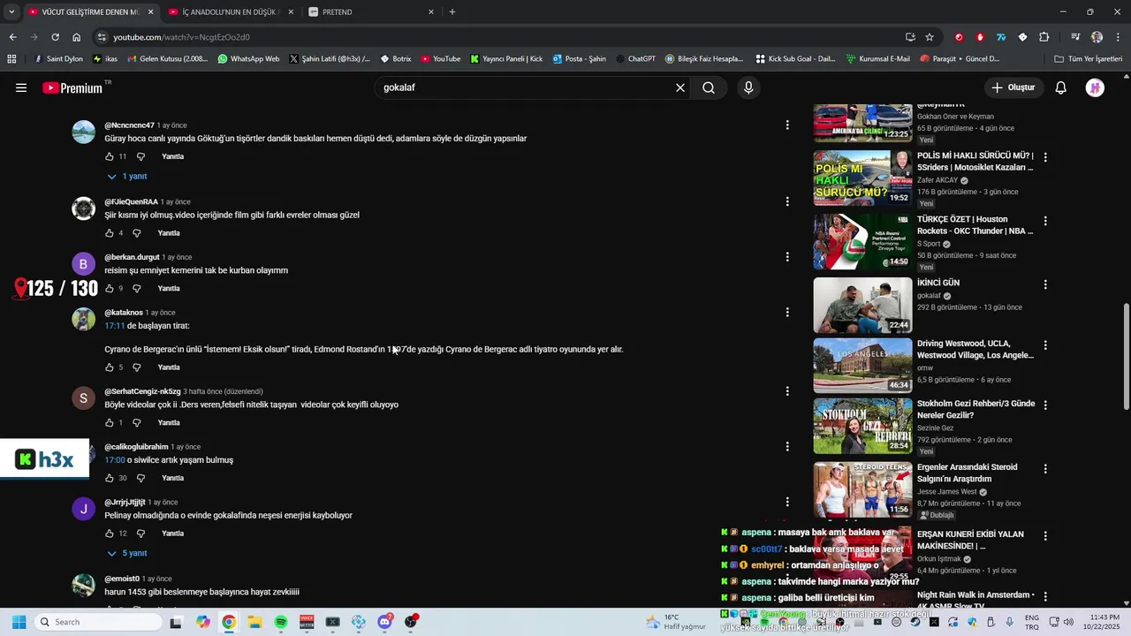1131x636 pixels.
Task: Go back in browser history
Action: pyautogui.click(x=12, y=37)
